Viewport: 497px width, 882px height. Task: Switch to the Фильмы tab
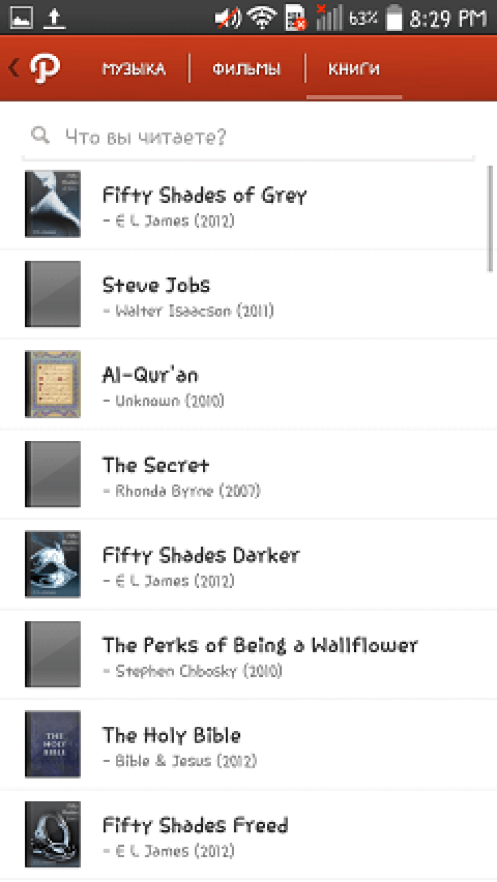[246, 69]
